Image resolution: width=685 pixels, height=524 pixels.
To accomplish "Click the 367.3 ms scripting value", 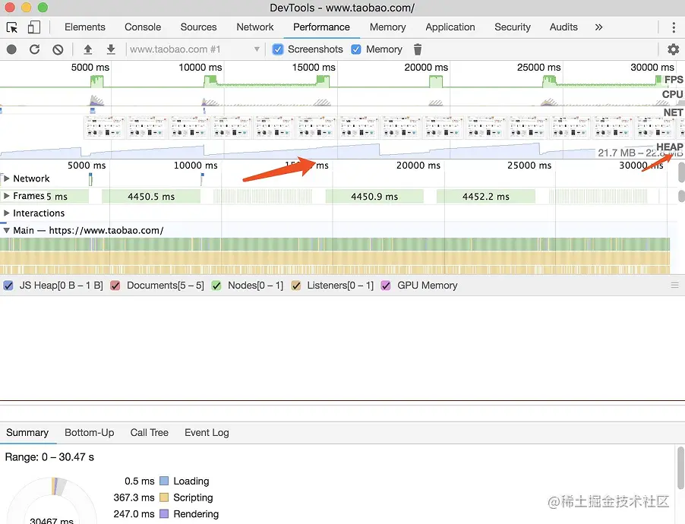I will pyautogui.click(x=134, y=497).
